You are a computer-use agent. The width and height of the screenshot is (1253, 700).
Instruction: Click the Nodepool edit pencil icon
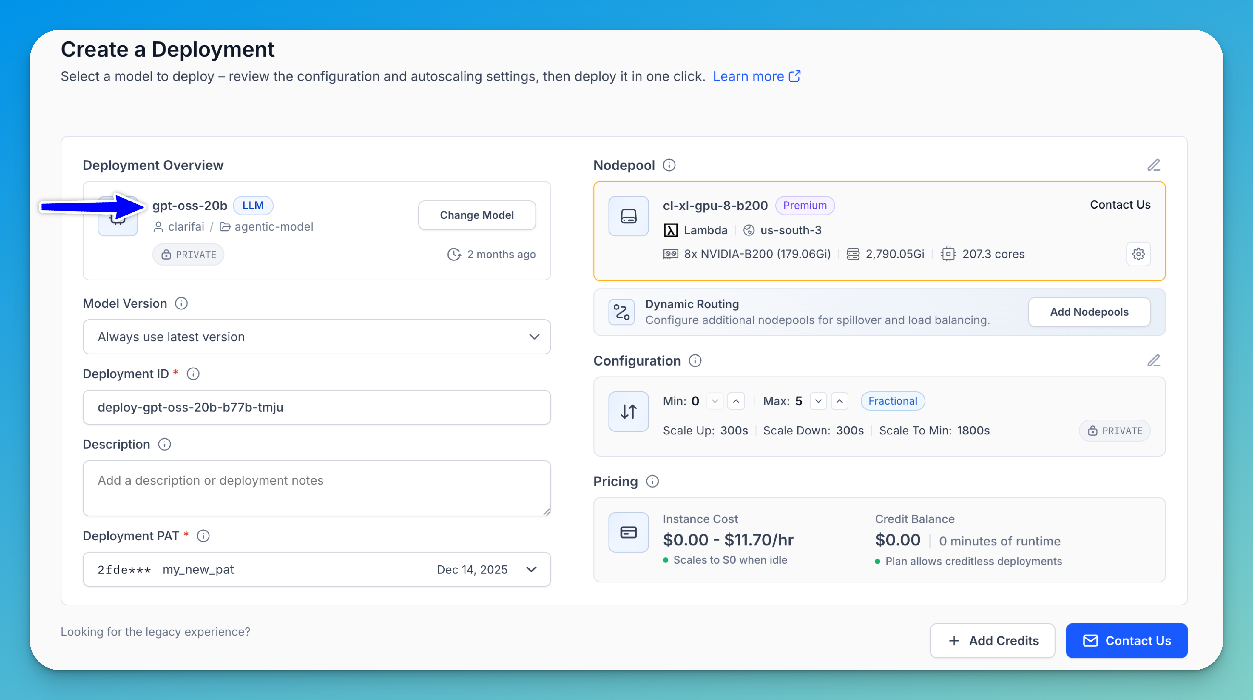pos(1153,165)
